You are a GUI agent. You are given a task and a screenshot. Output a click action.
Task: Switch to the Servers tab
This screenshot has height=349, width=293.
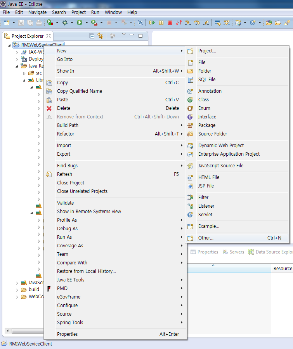point(234,252)
